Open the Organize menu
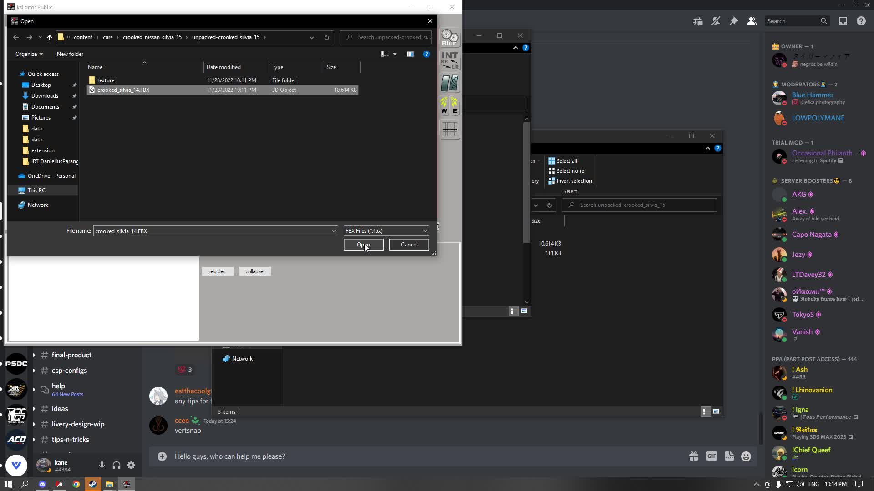Screen dimensions: 874x491 pos(29,54)
